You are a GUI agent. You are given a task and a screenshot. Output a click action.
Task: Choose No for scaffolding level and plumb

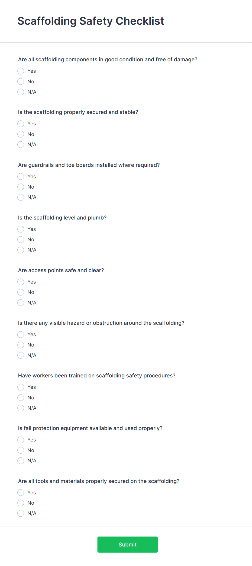coord(21,240)
